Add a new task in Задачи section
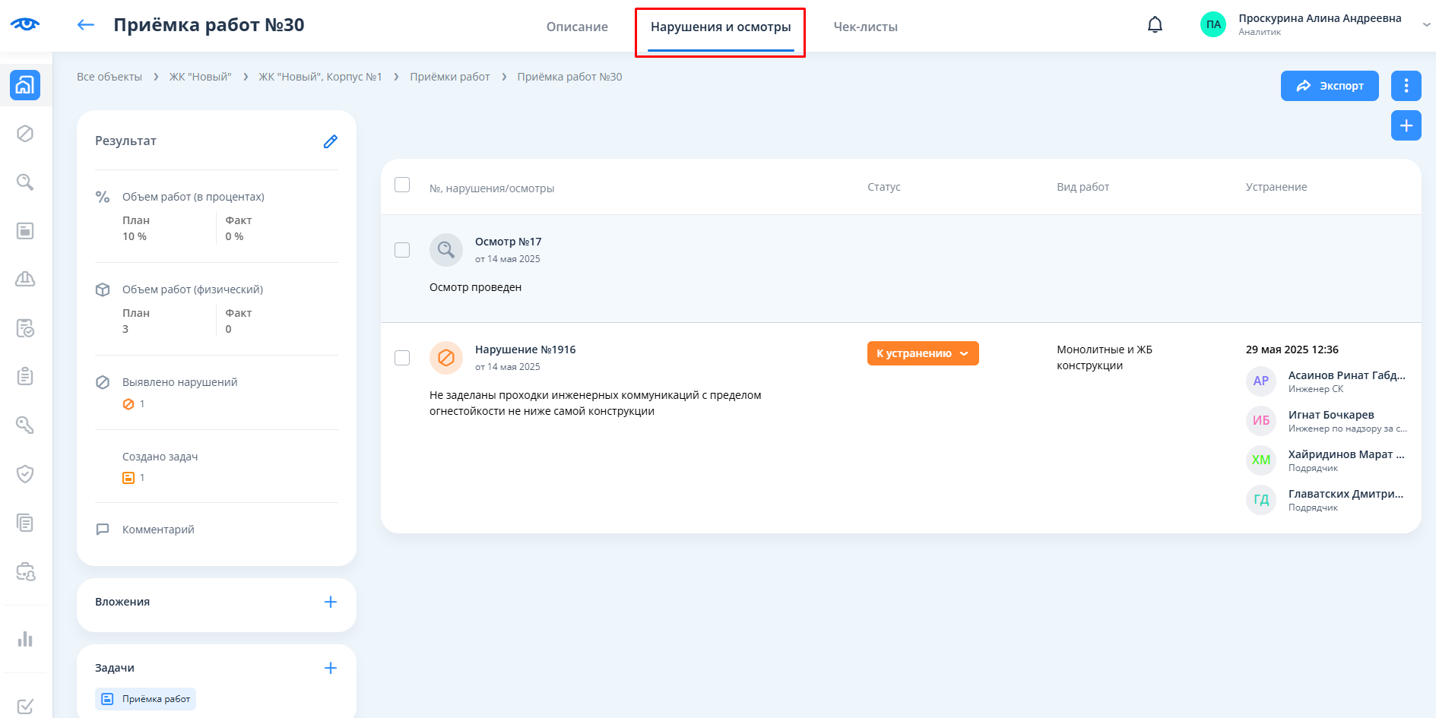The height and width of the screenshot is (718, 1436). 330,668
